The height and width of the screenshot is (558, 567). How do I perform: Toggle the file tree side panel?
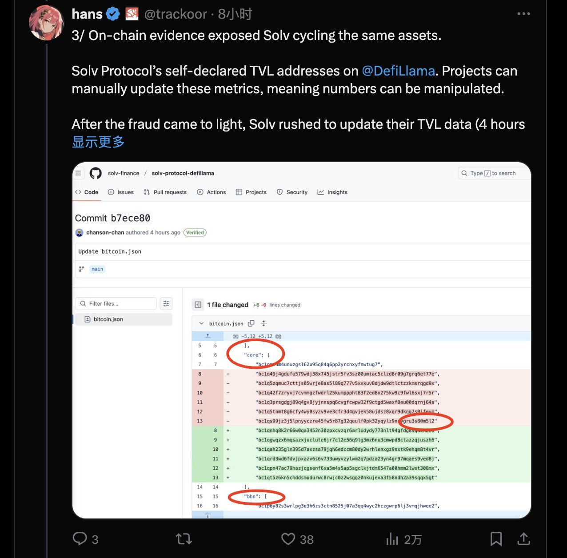(x=198, y=305)
